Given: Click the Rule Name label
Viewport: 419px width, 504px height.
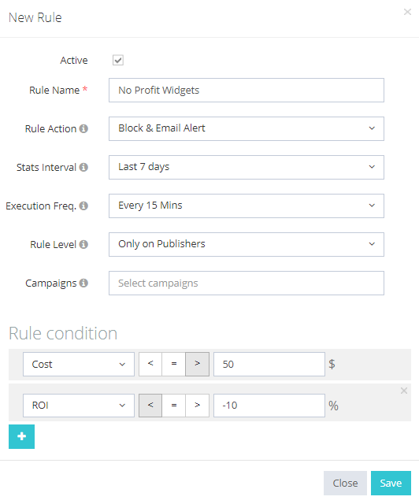Looking at the screenshot, I should [x=54, y=90].
